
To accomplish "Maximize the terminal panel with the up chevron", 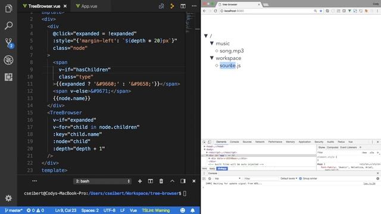I will tap(172, 181).
